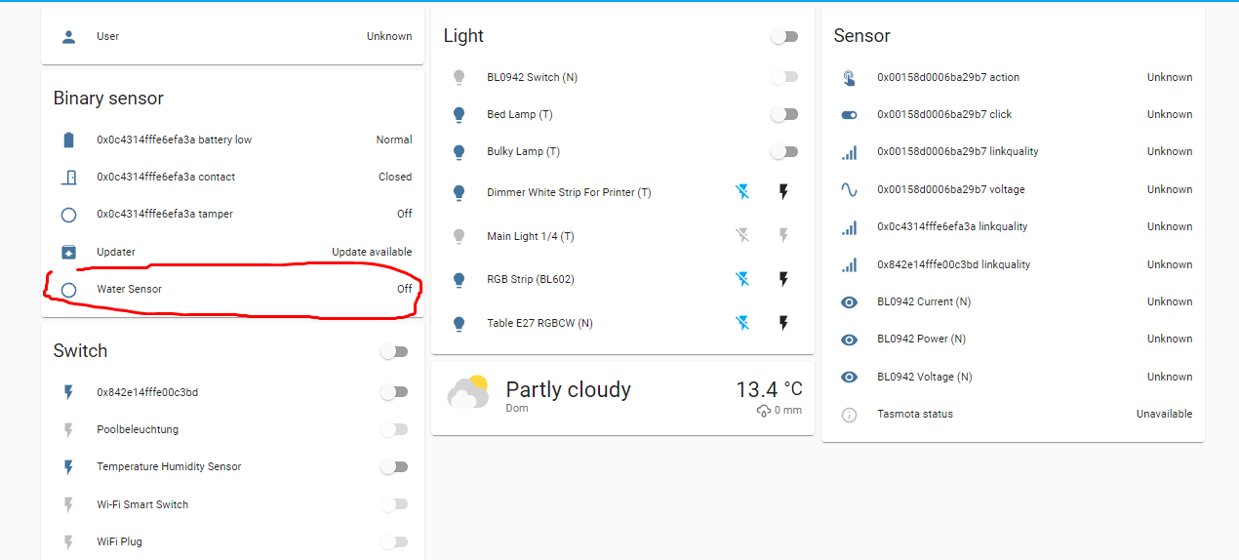
Task: Open the Sensor card header
Action: (x=862, y=36)
